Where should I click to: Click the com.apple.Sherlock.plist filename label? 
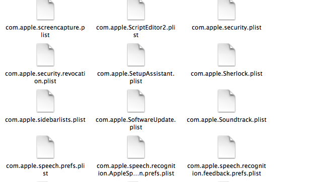226,74
